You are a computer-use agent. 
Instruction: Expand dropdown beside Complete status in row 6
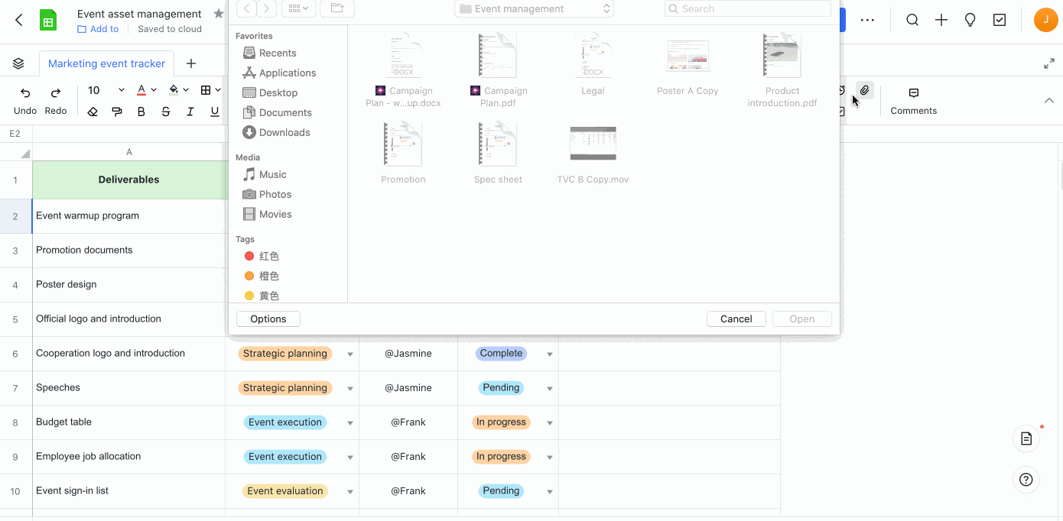(549, 354)
